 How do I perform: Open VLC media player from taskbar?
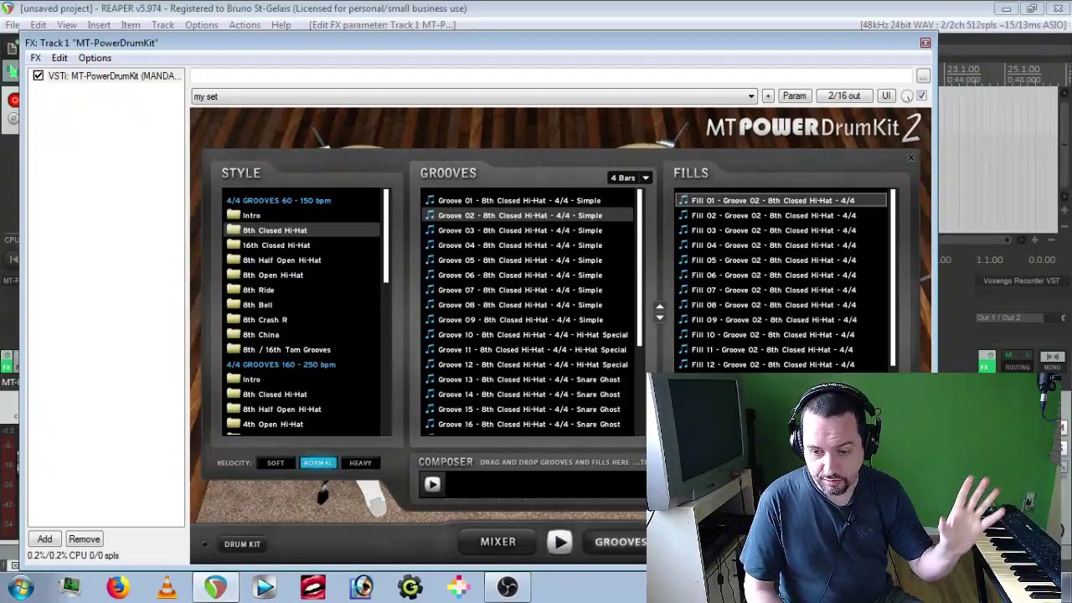pyautogui.click(x=167, y=587)
